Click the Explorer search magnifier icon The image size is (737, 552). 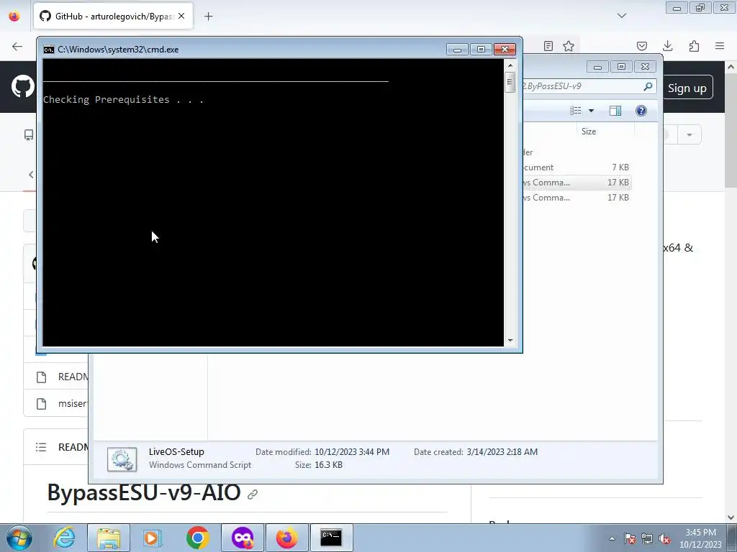point(648,86)
